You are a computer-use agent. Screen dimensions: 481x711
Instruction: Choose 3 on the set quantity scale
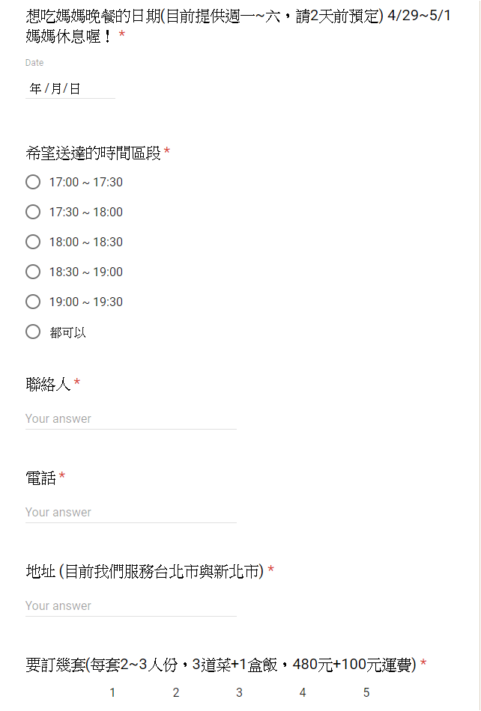[239, 692]
